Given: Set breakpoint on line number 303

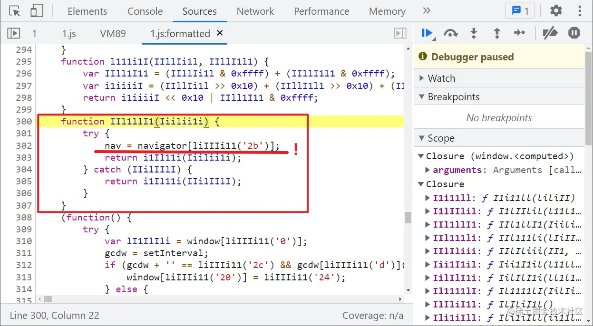Looking at the screenshot, I should (x=23, y=157).
